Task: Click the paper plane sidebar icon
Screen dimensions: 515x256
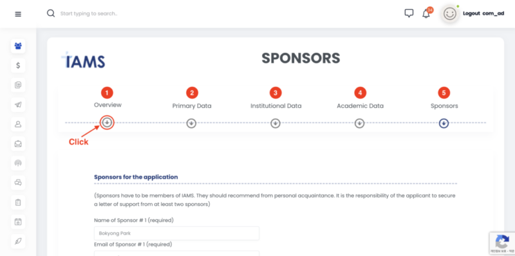Action: click(x=18, y=105)
